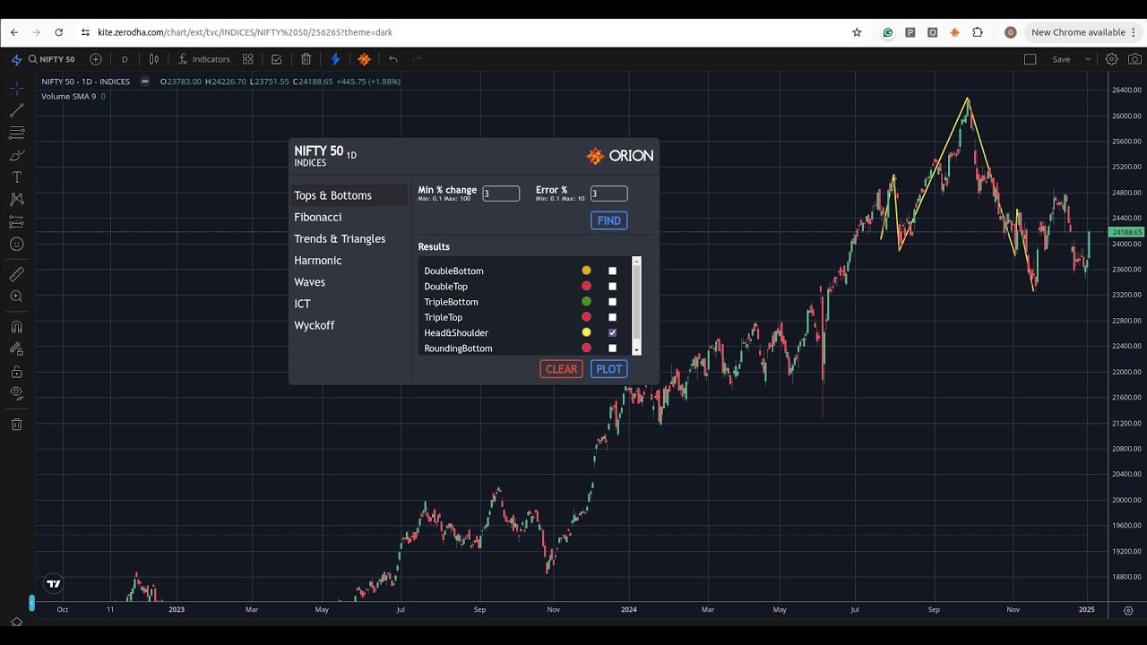The width and height of the screenshot is (1147, 645).
Task: Click the go-to-date icon at chart bottom right
Action: pos(1127,610)
